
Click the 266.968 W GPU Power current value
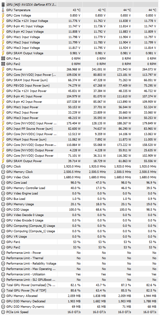coord(72,69)
